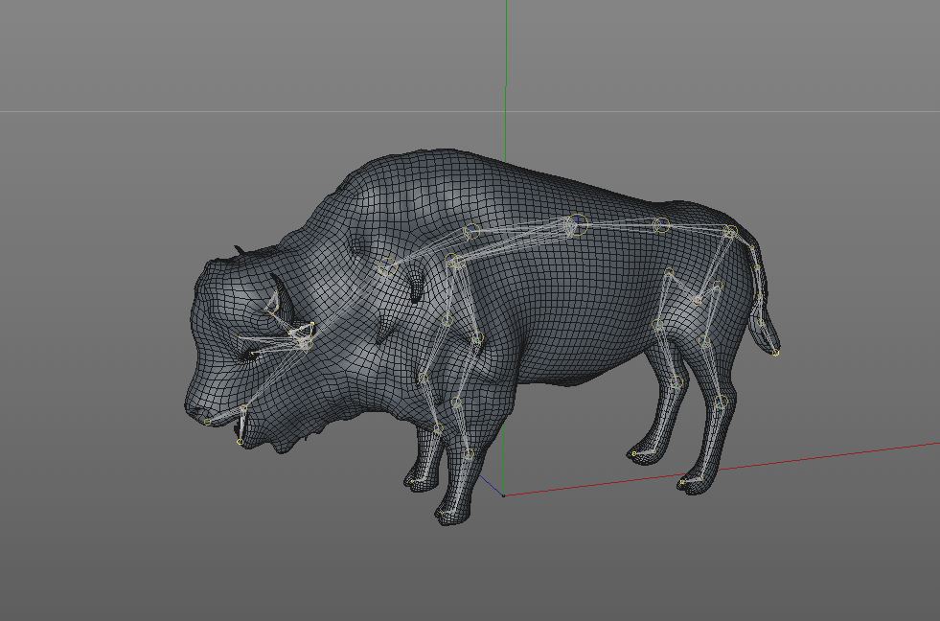The height and width of the screenshot is (621, 940).
Task: Click the world origin where the axes meet
Action: pyautogui.click(x=503, y=495)
